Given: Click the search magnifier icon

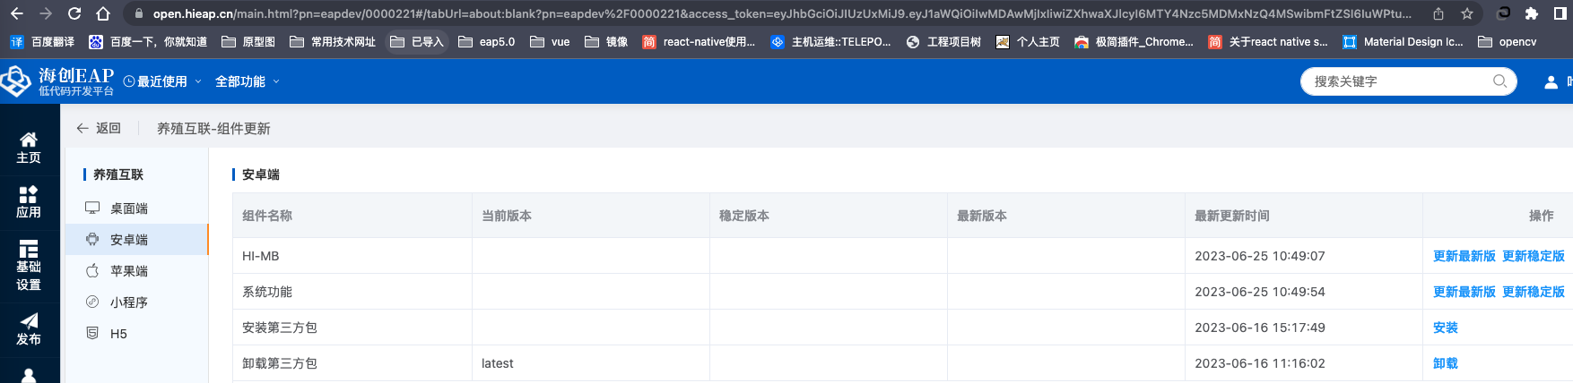Looking at the screenshot, I should point(1499,81).
